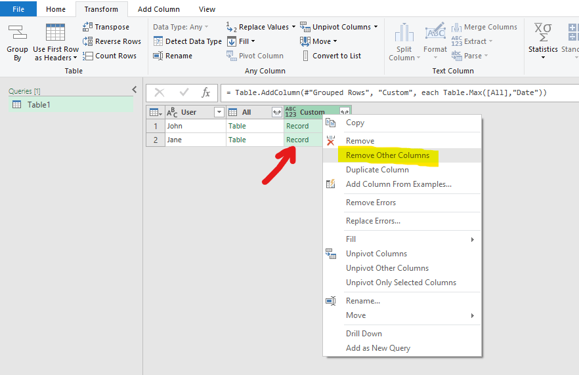579x375 pixels.
Task: Click the fx formula icon
Action: (x=206, y=92)
